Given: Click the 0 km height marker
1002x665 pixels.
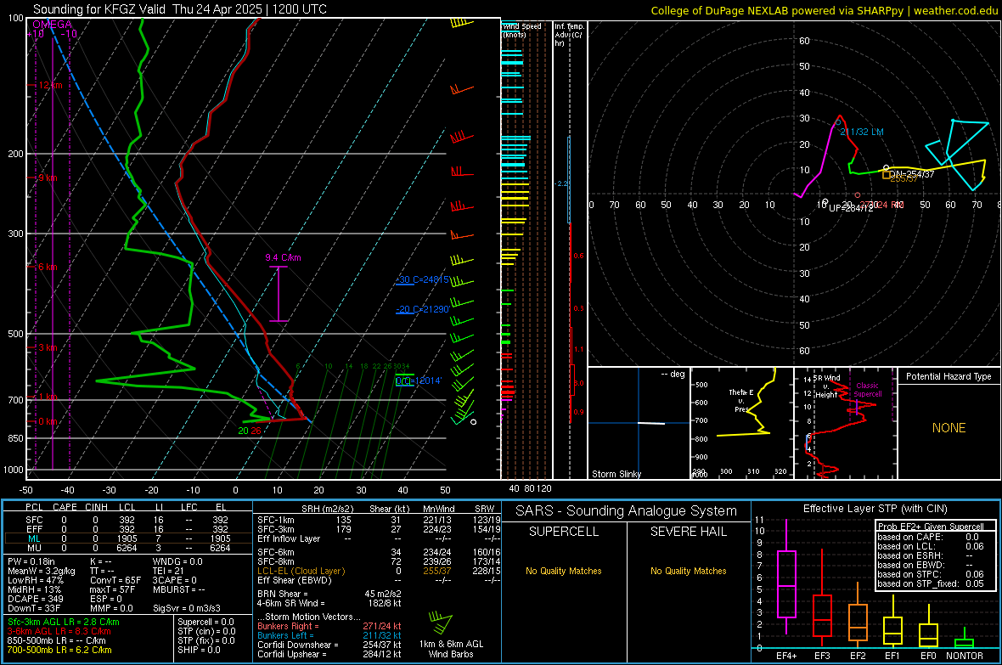Looking at the screenshot, I should pyautogui.click(x=48, y=421).
